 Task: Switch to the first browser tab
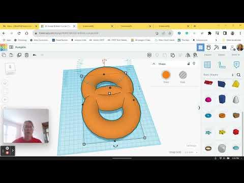pyautogui.click(x=19, y=26)
